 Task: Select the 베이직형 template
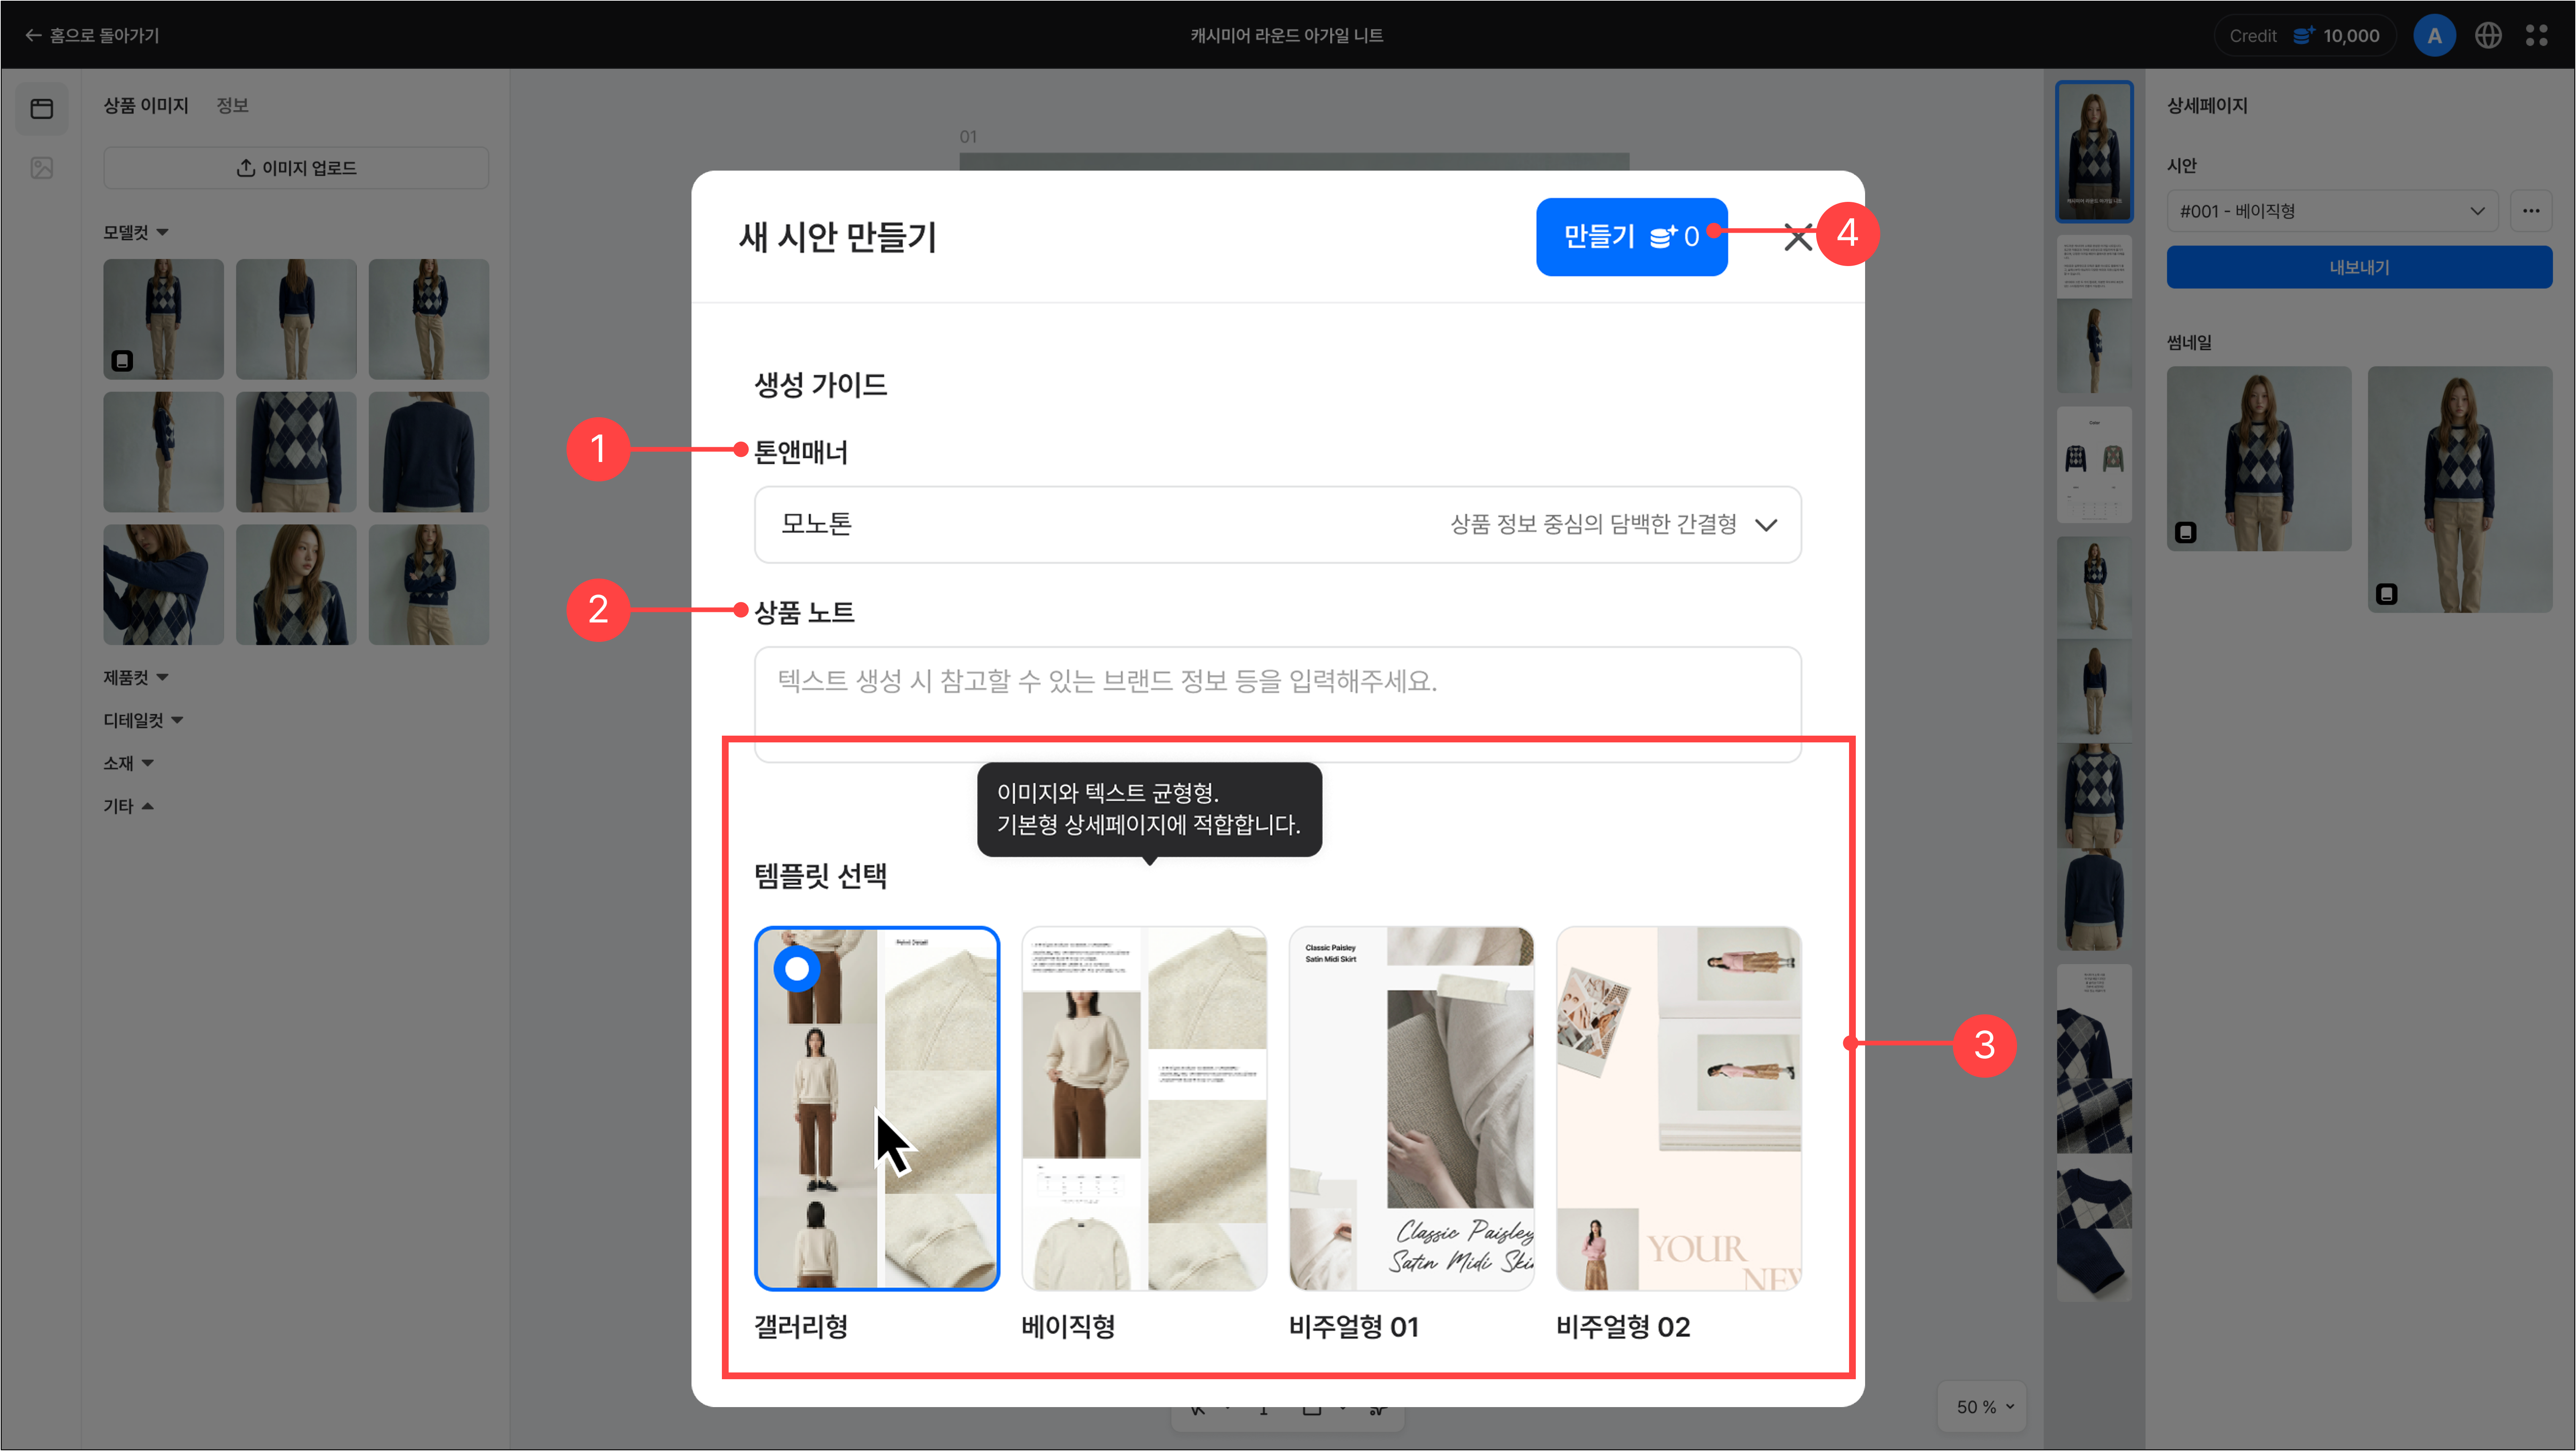click(1144, 1108)
